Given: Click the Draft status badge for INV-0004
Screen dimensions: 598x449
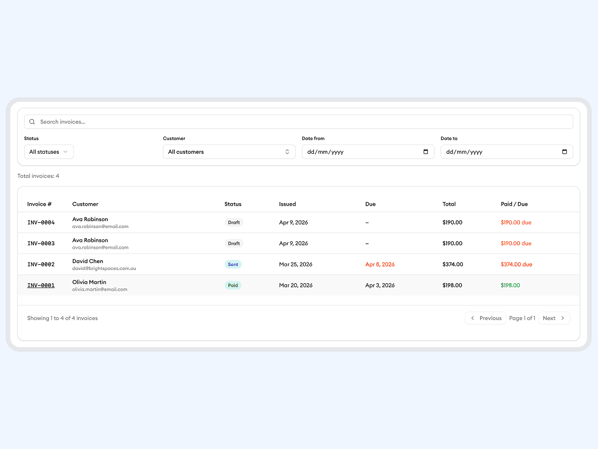Looking at the screenshot, I should tap(233, 222).
